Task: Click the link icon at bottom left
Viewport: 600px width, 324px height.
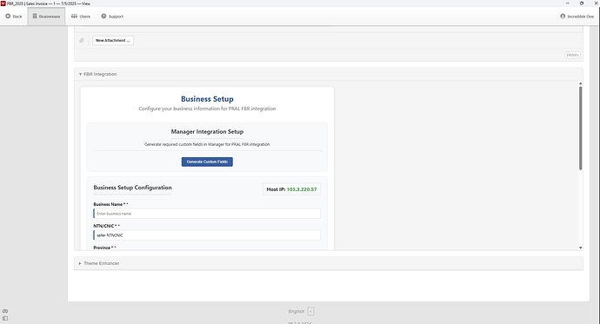Action: [5, 311]
